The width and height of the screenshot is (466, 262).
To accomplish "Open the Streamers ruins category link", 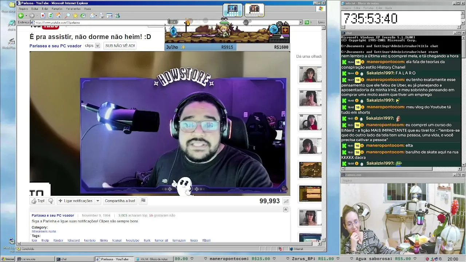I will click(x=44, y=231).
